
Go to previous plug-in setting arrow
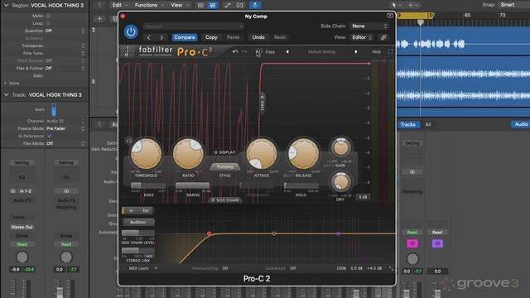click(x=149, y=37)
